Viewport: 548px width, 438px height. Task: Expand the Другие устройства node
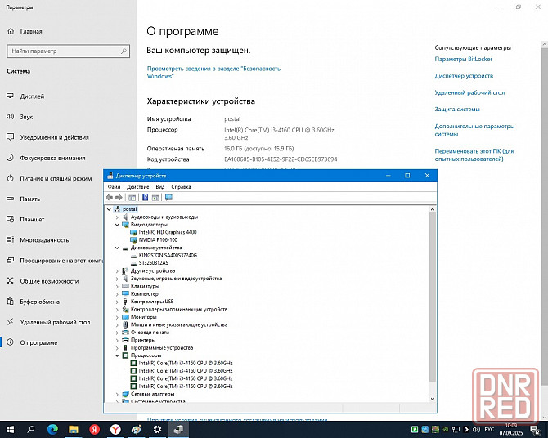click(x=117, y=271)
